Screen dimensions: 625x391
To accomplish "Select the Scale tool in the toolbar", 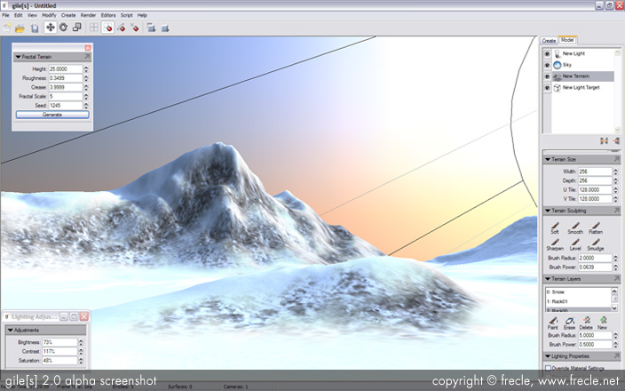I will [x=77, y=28].
